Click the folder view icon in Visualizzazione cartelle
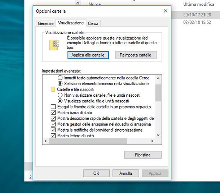The height and width of the screenshot is (193, 220). coord(54,45)
